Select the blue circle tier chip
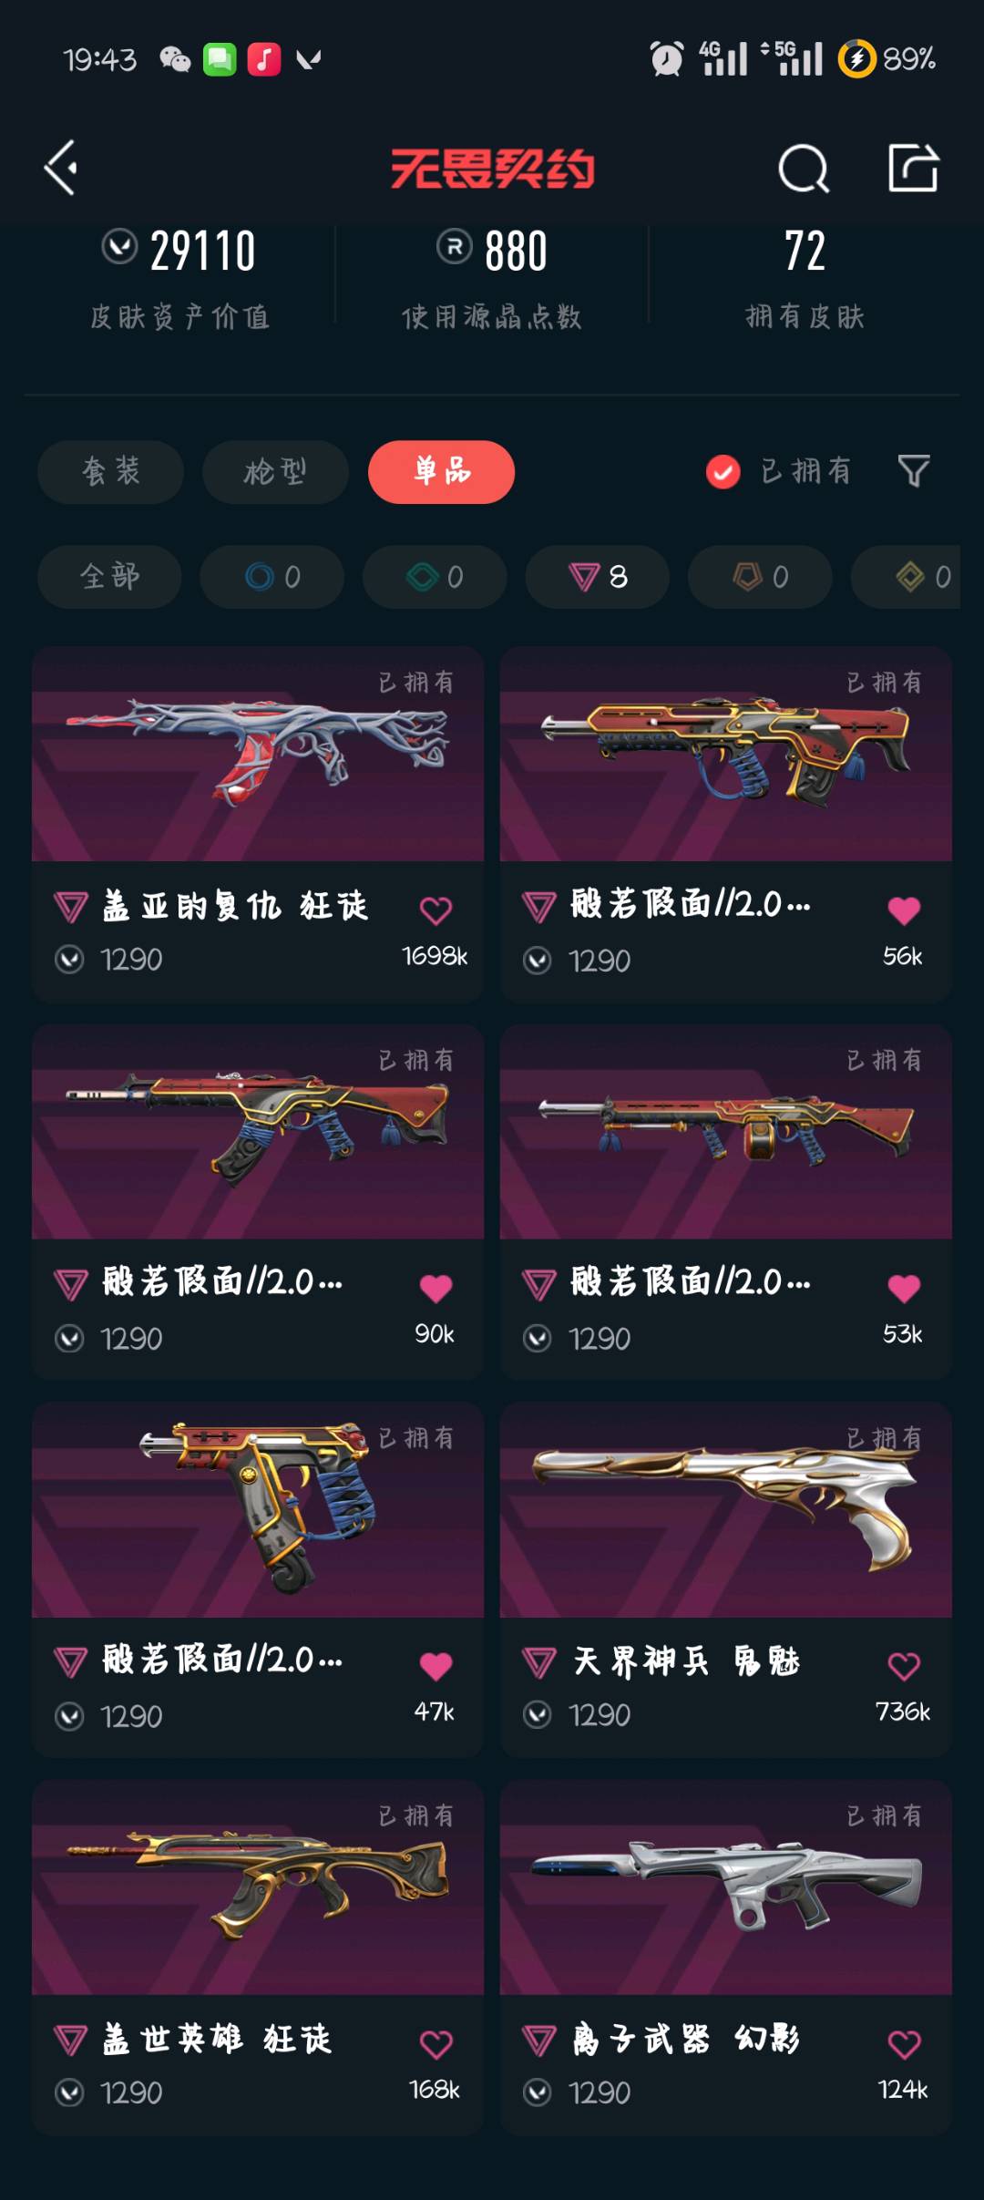 [x=272, y=577]
